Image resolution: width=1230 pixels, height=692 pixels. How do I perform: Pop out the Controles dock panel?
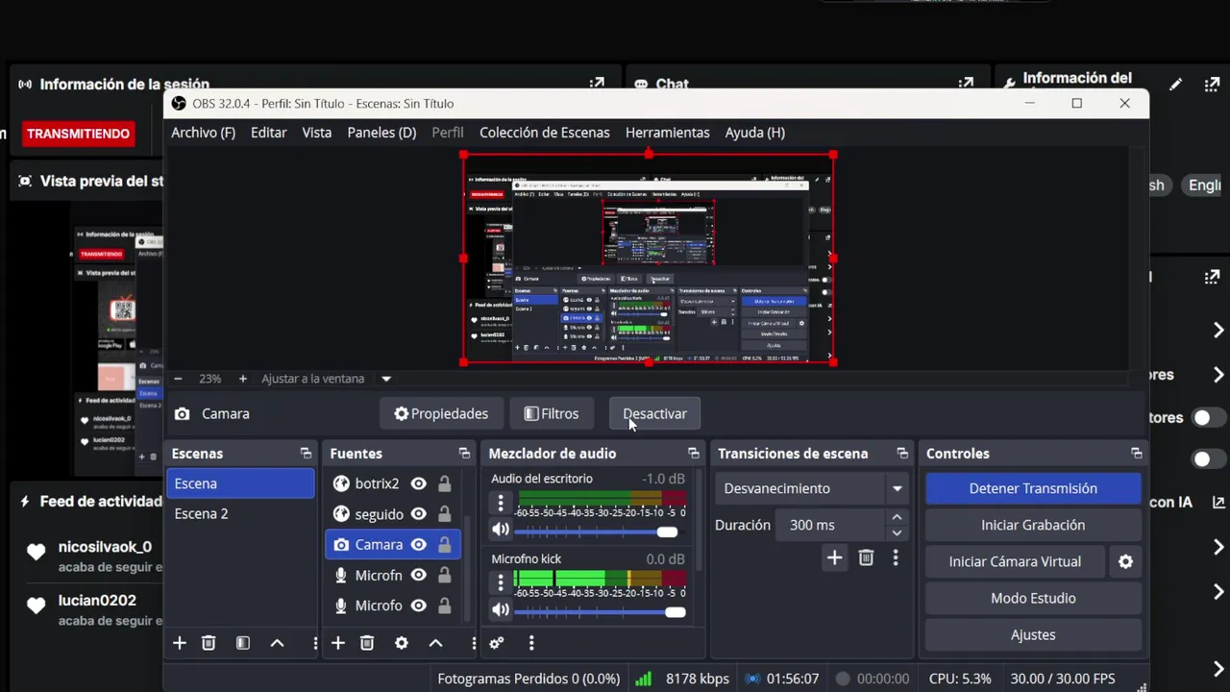pos(1137,454)
